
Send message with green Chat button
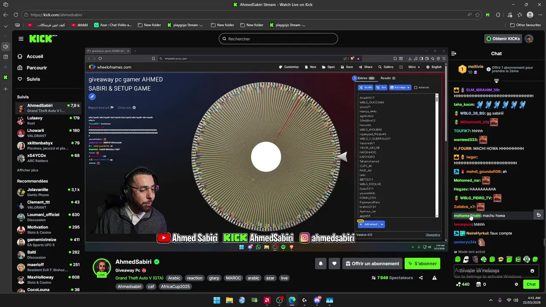[531, 284]
